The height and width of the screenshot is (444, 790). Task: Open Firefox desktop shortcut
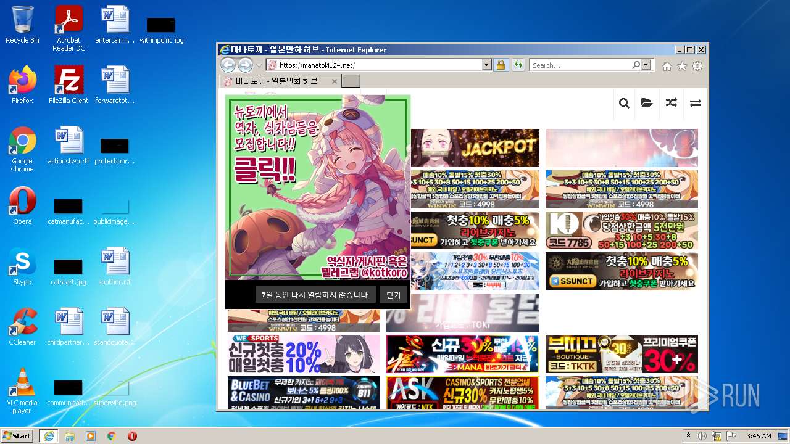(x=22, y=84)
